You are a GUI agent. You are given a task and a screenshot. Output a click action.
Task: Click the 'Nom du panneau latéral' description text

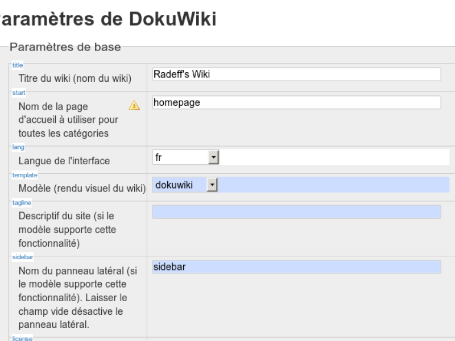[x=78, y=297]
